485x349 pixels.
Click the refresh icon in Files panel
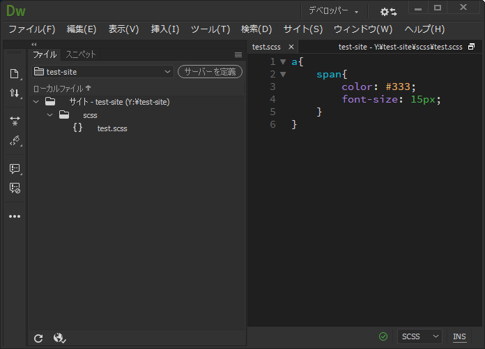[38, 338]
